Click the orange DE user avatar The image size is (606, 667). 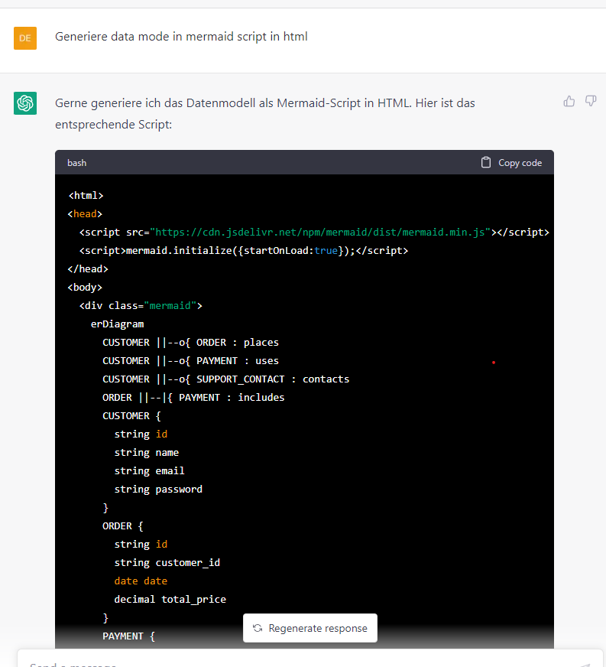point(25,37)
